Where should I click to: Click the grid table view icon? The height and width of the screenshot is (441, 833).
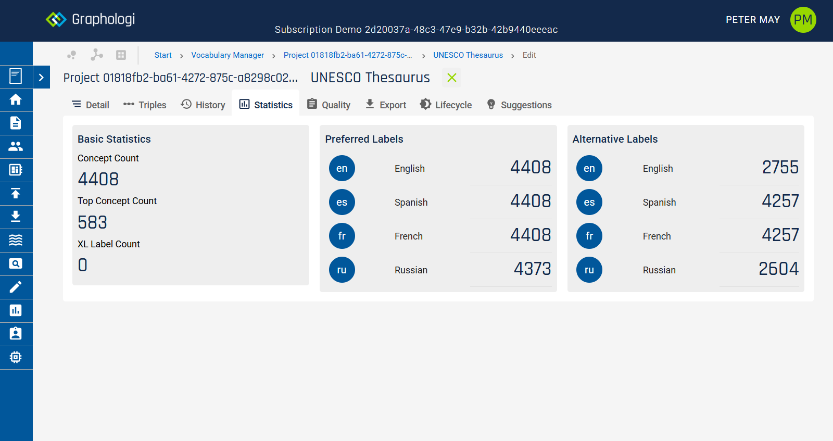point(121,55)
